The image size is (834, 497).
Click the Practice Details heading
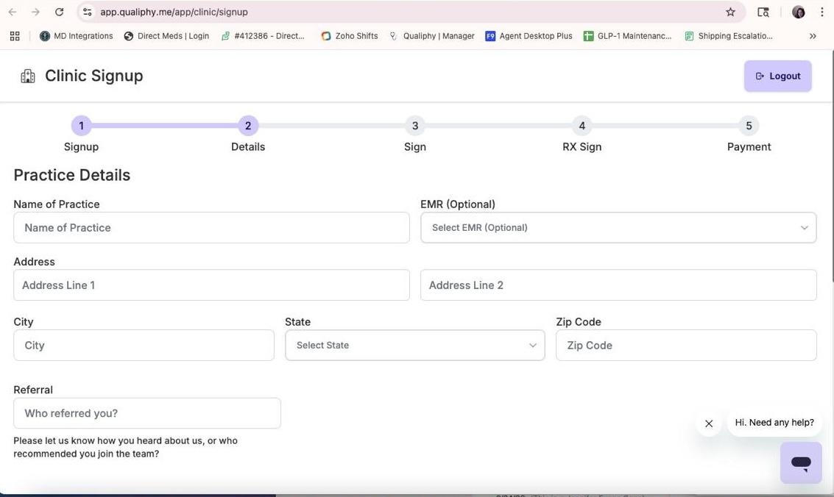coord(72,175)
